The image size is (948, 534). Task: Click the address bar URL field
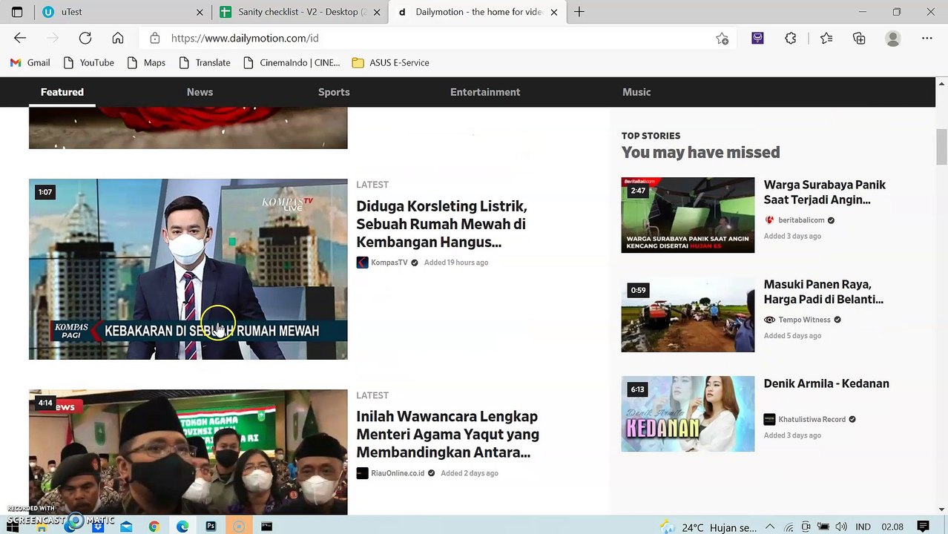tap(438, 38)
